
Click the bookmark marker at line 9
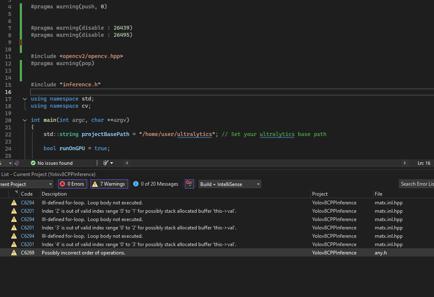[21, 43]
